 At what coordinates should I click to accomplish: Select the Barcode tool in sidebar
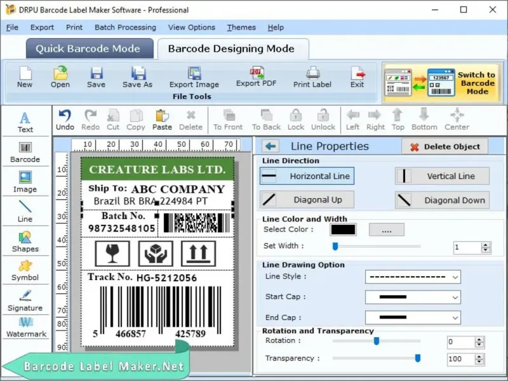click(25, 152)
